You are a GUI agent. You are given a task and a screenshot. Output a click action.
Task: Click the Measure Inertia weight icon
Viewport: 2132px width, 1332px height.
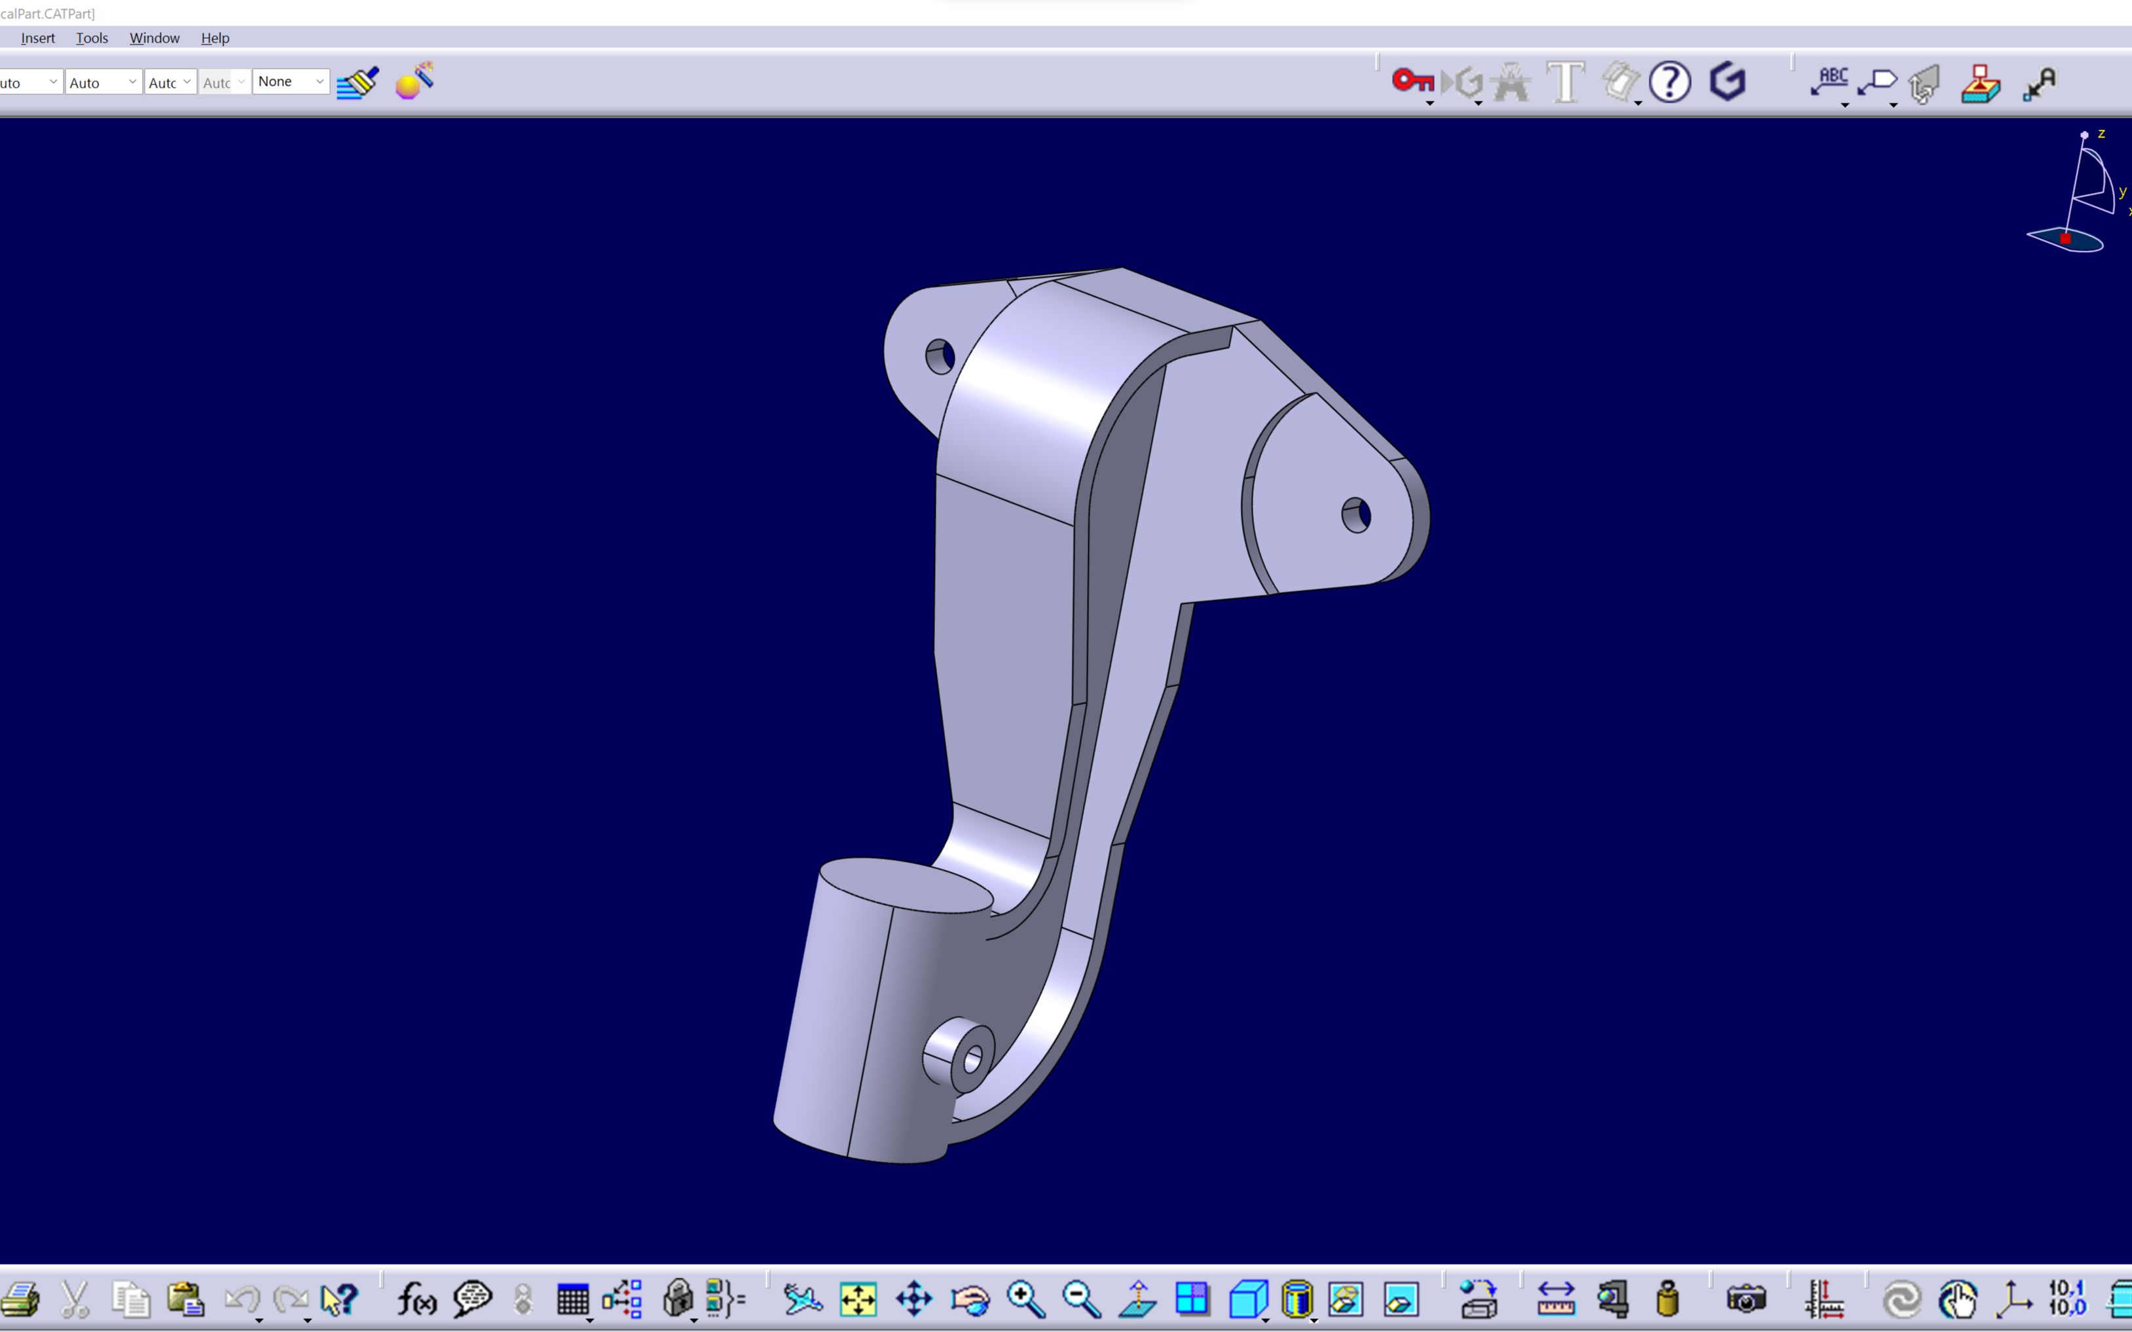tap(1667, 1299)
